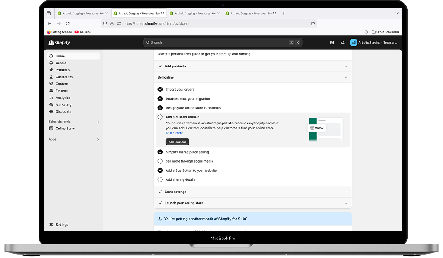Open Content in sidebar

[x=74, y=84]
